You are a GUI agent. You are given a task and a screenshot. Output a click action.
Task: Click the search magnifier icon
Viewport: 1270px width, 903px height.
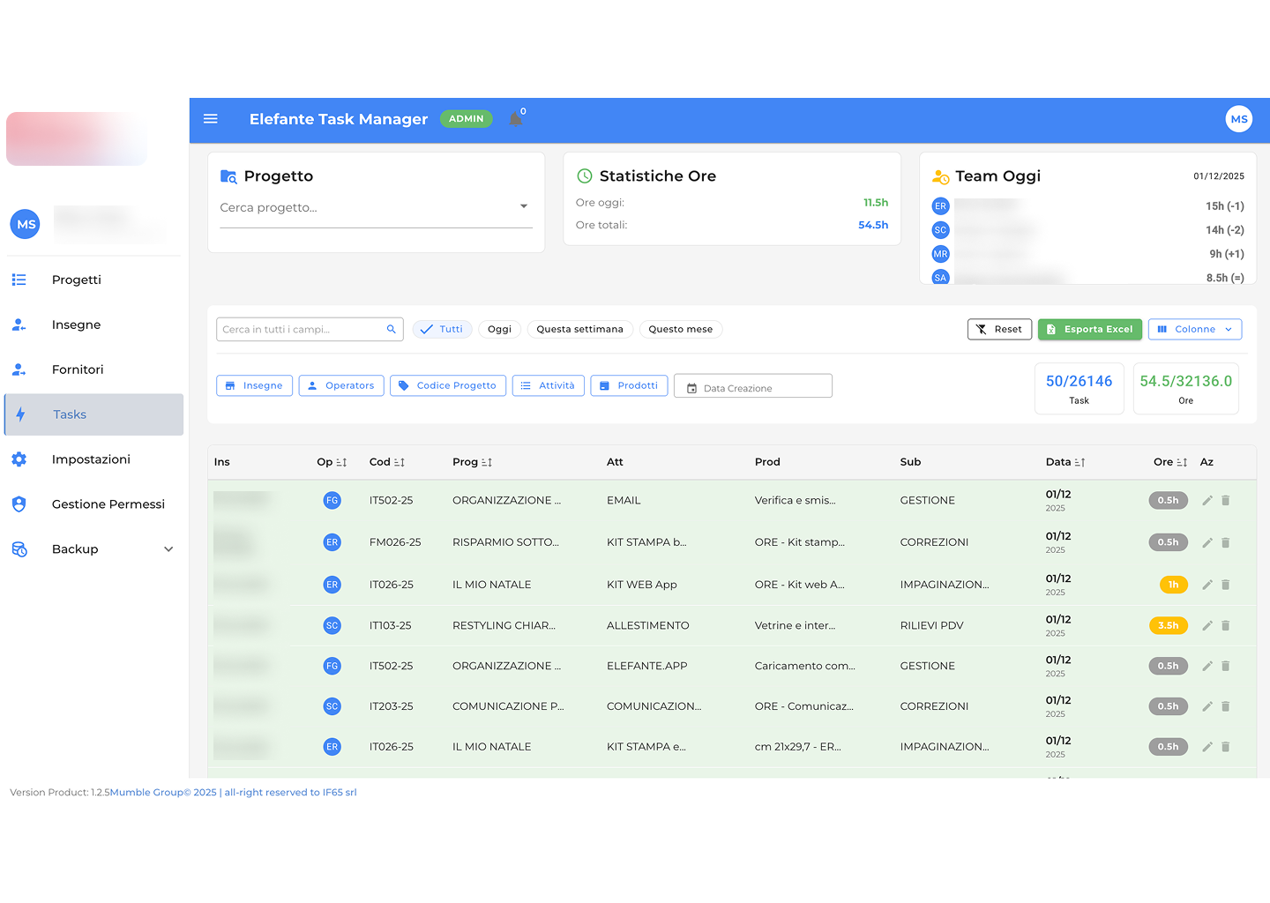[391, 329]
